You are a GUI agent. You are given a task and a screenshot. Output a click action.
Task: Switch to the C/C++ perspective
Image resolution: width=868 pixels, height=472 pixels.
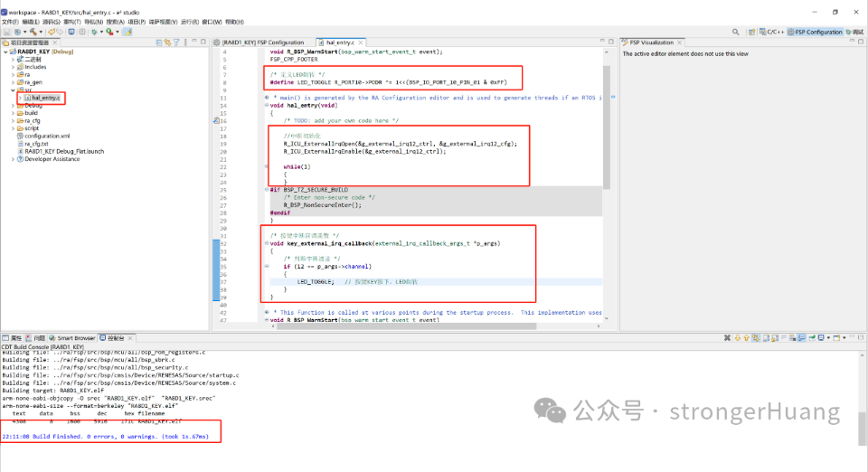pos(771,32)
